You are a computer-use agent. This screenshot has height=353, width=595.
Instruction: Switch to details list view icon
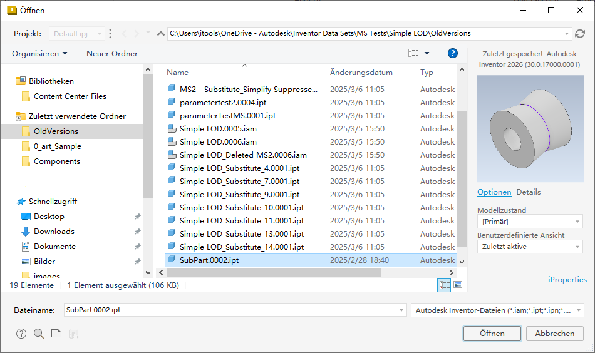tap(444, 285)
